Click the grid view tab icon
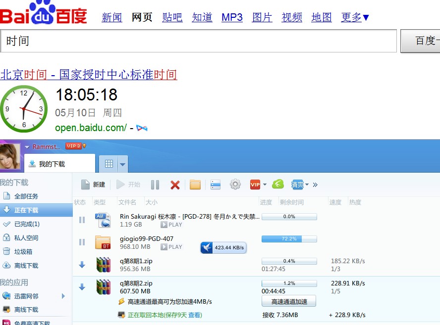The image size is (440, 325). tap(109, 164)
